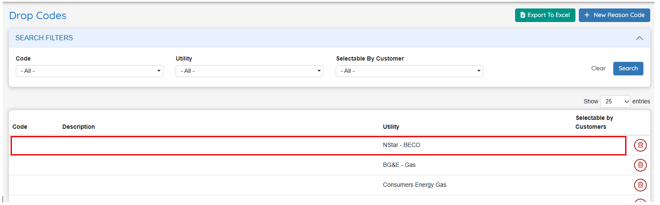This screenshot has width=660, height=205.
Task: Open the Code filter dropdown
Action: click(x=89, y=71)
